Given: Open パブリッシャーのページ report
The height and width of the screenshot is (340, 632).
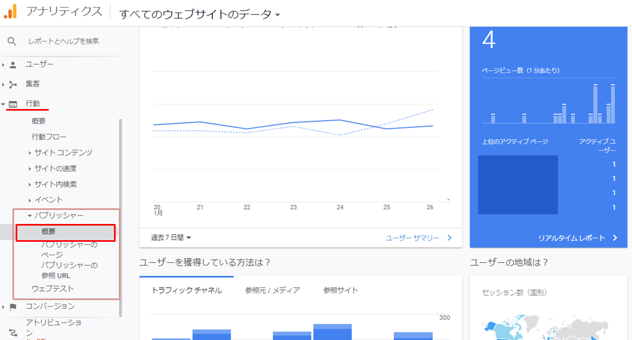Looking at the screenshot, I should pos(69,250).
